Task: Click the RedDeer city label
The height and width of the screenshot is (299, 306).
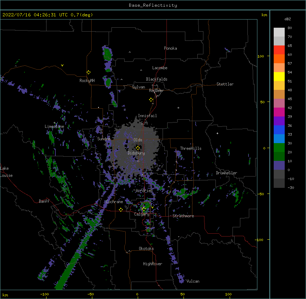Action: pyautogui.click(x=156, y=91)
